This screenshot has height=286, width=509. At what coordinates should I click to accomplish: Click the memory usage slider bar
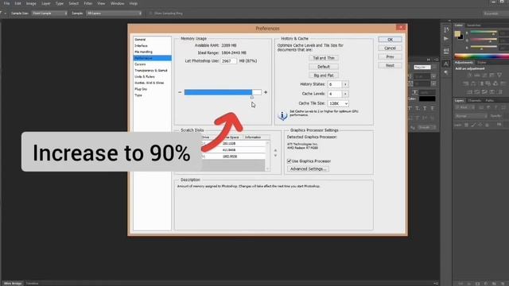pyautogui.click(x=223, y=92)
